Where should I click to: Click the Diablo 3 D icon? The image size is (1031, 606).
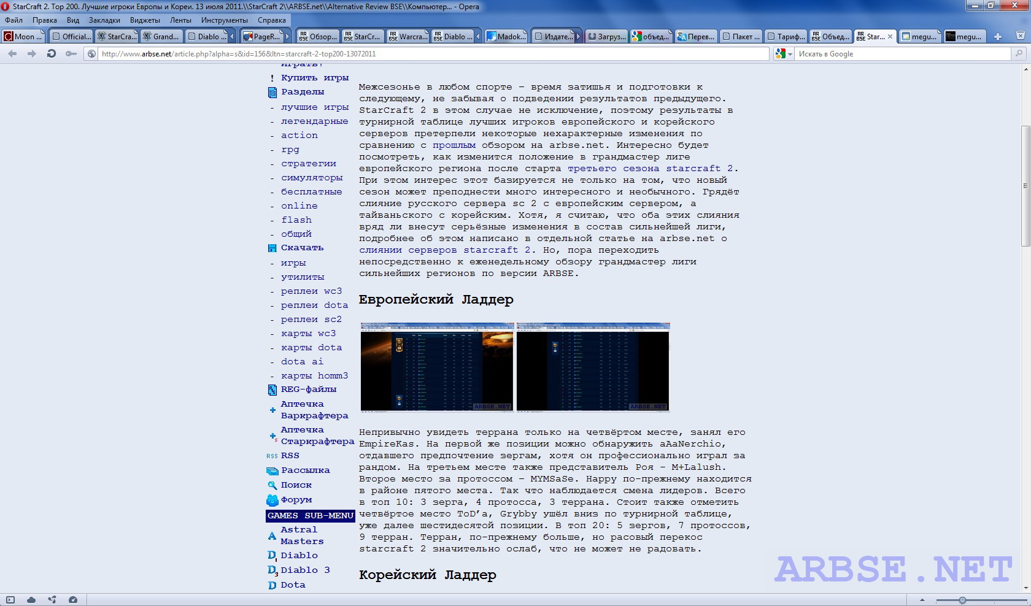[x=272, y=570]
